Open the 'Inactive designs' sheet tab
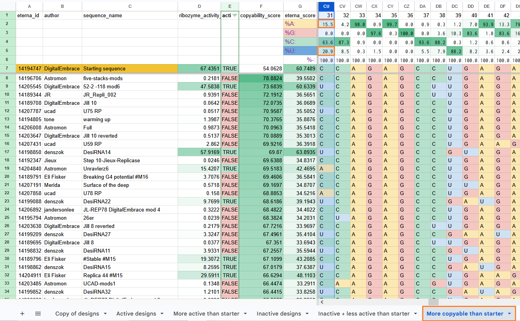Screen dimensions: 520x321 [x=279, y=314]
